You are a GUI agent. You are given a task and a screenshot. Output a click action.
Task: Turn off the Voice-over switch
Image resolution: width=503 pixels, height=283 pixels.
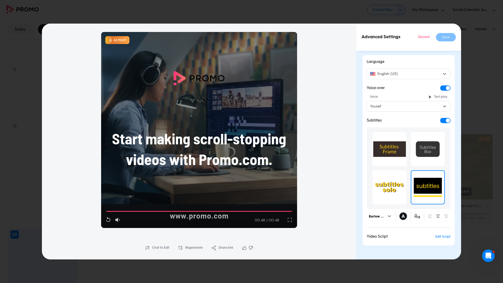click(x=445, y=88)
